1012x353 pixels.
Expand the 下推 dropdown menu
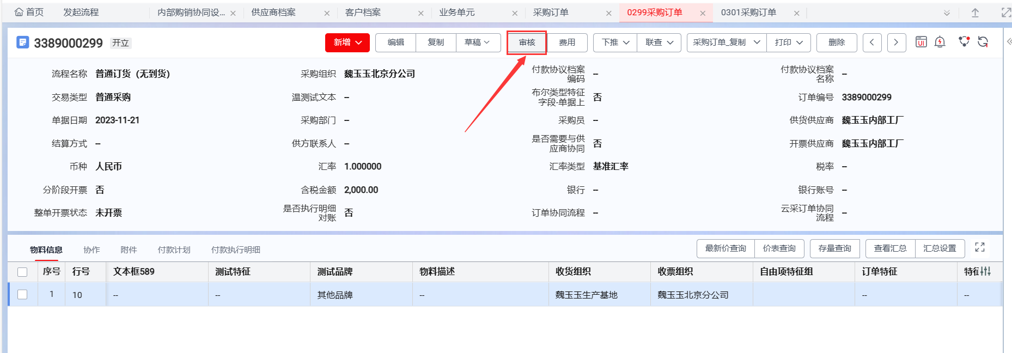(615, 42)
